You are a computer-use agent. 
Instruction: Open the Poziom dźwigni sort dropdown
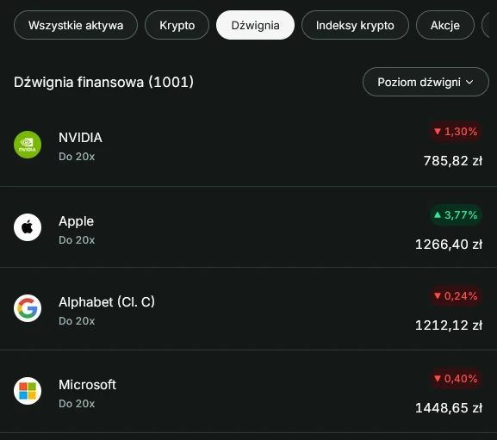point(426,82)
